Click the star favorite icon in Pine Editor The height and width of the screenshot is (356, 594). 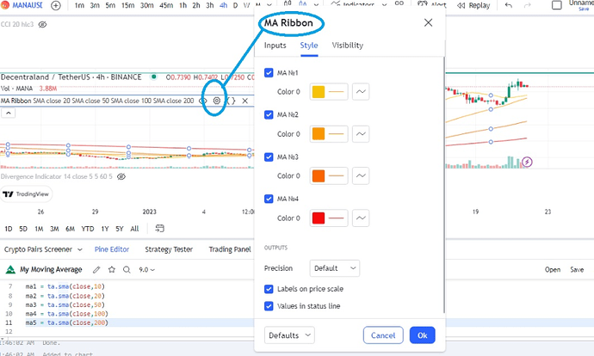[111, 269]
